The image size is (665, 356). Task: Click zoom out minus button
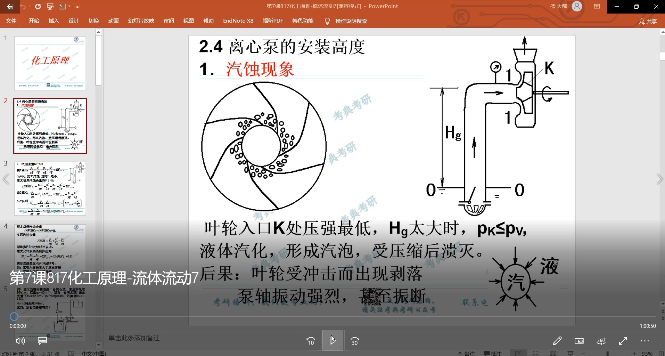[x=583, y=353]
